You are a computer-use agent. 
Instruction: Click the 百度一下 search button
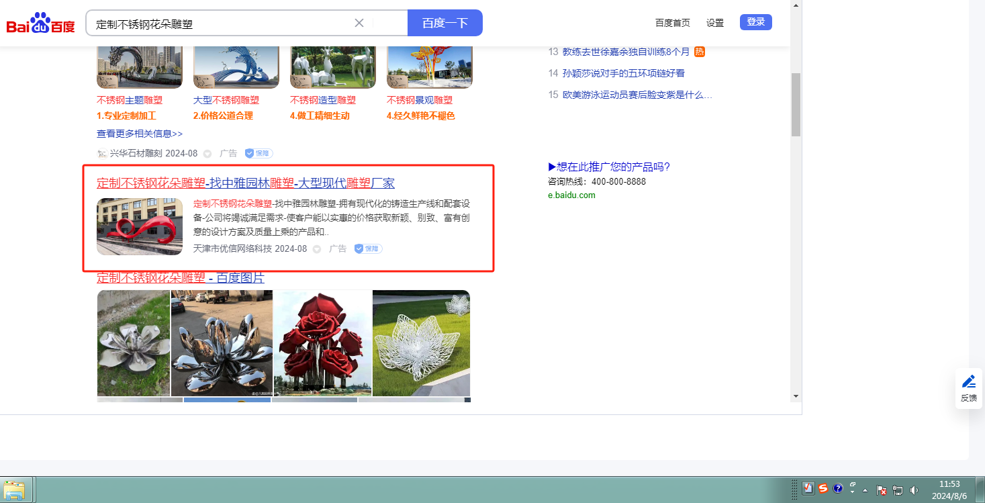[x=444, y=23]
